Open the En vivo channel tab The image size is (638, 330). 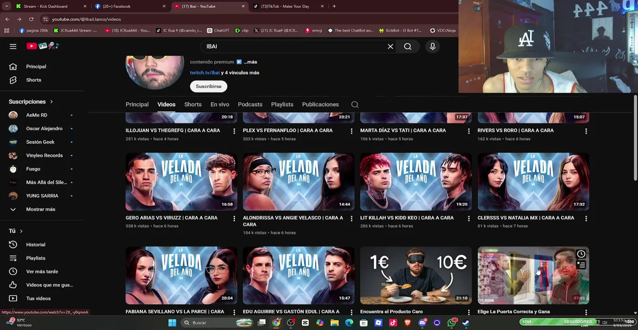tap(220, 104)
